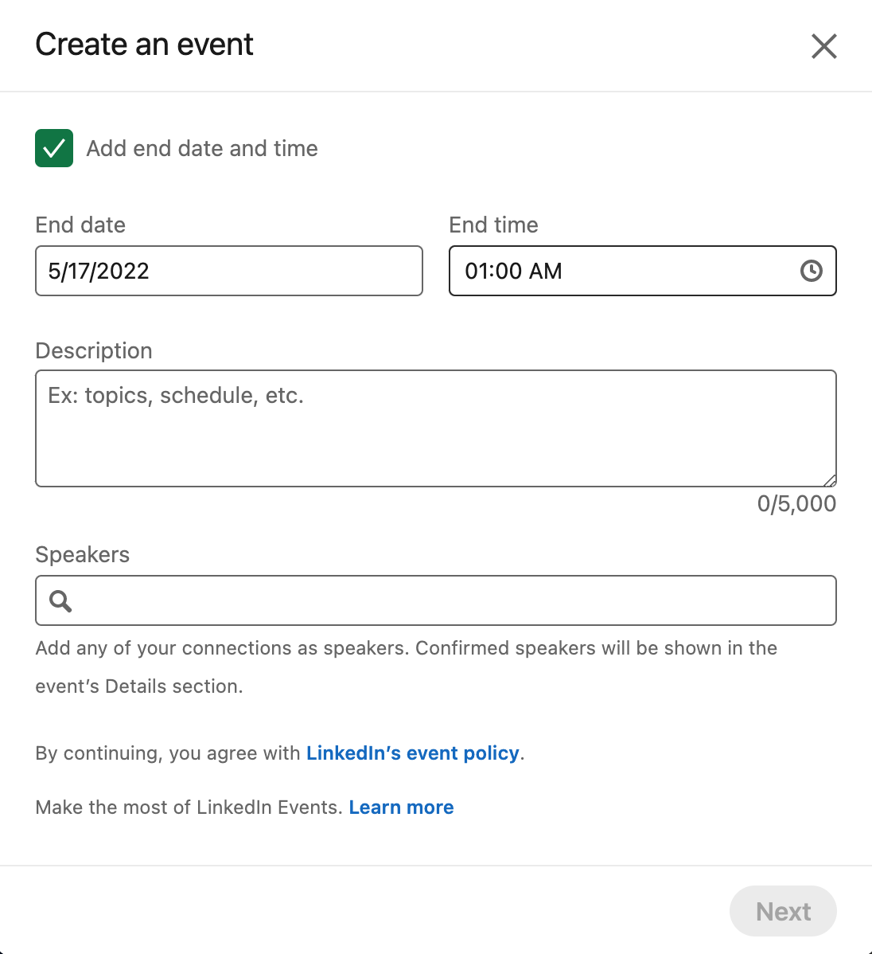The width and height of the screenshot is (872, 954).
Task: Focus the Description text area
Action: pos(436,428)
